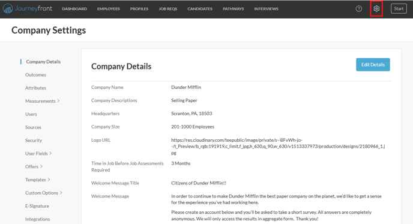The width and height of the screenshot is (413, 224).
Task: Go to Employees in navigation bar
Action: 108,8
